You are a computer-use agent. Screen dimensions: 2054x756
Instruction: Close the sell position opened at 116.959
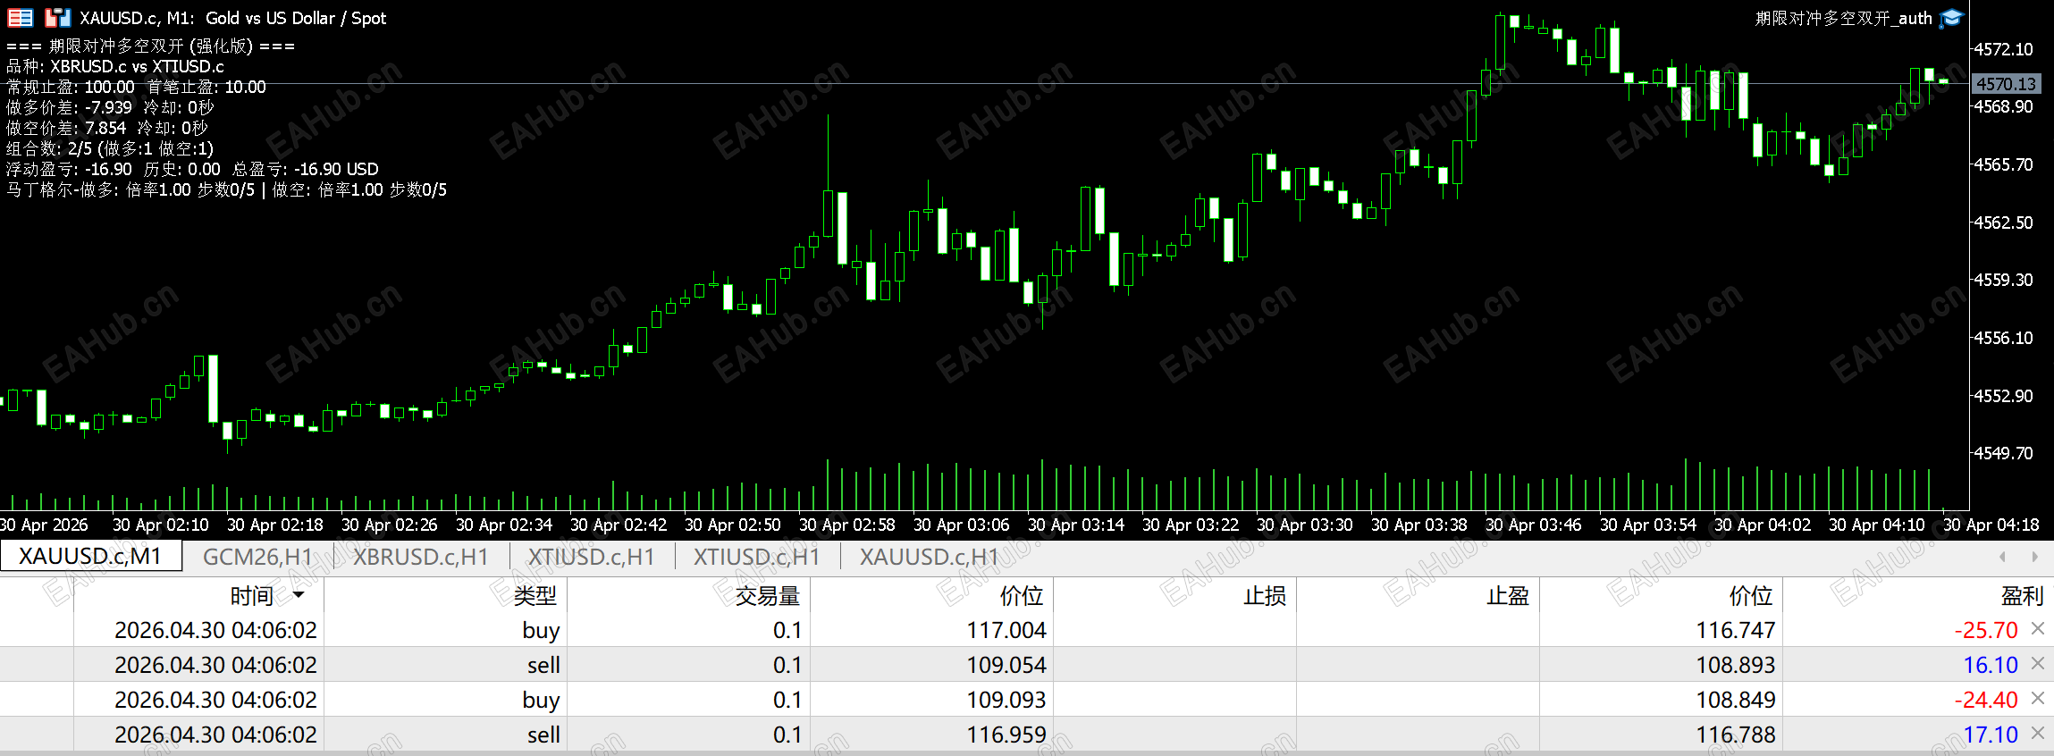[x=2038, y=734]
